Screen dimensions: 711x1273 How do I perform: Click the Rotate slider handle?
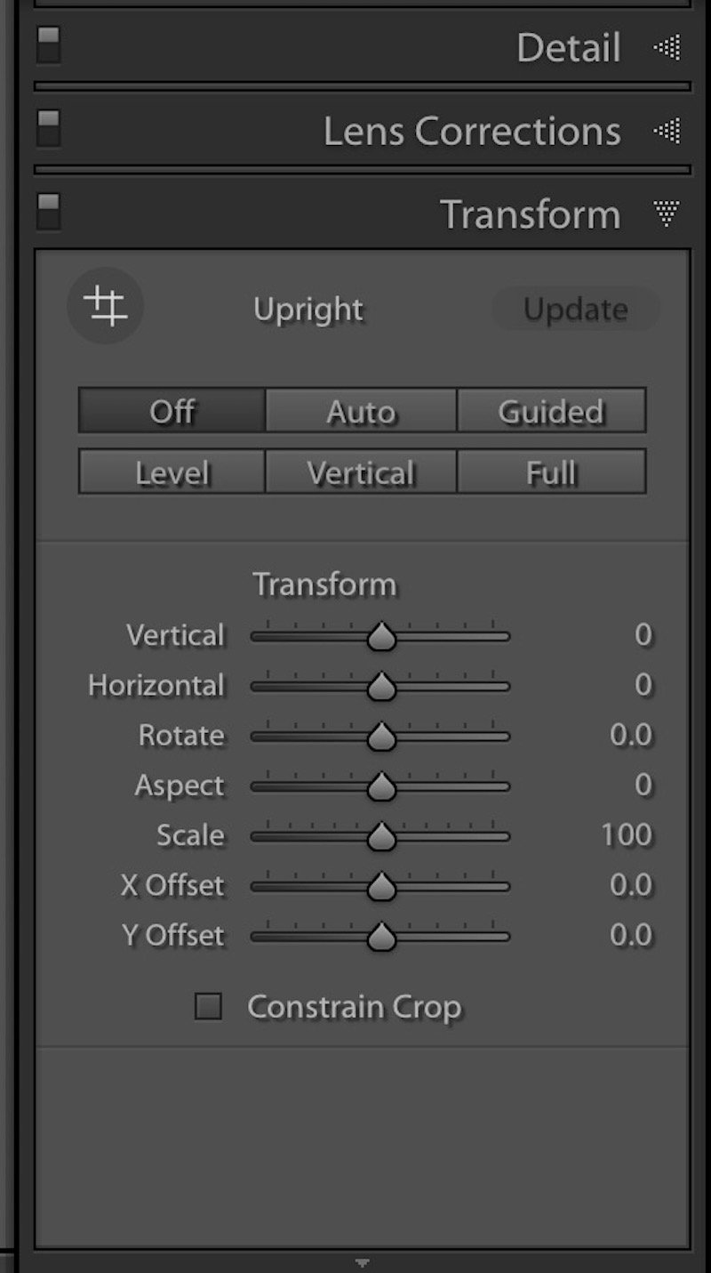[x=381, y=737]
